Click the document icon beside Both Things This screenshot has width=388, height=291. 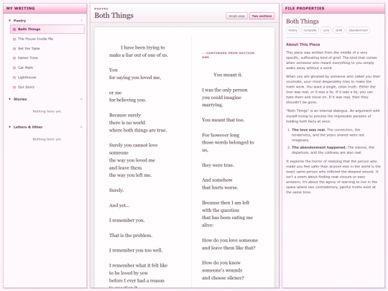point(14,29)
